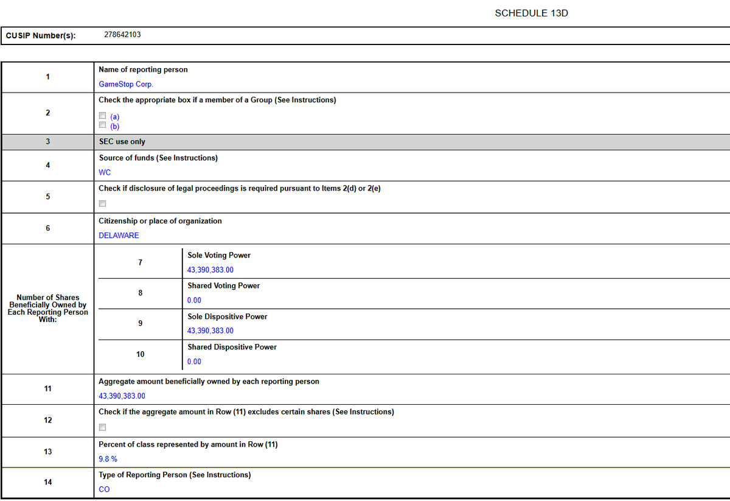Click 'Sole Voting Power' label
The height and width of the screenshot is (501, 730).
click(x=219, y=255)
